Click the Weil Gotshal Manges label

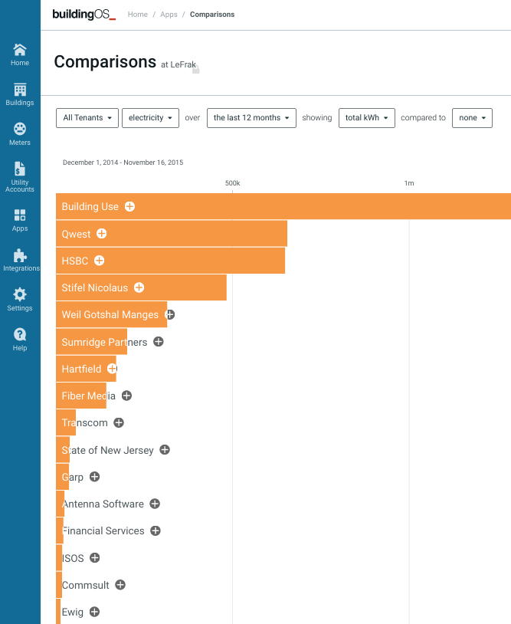(110, 315)
